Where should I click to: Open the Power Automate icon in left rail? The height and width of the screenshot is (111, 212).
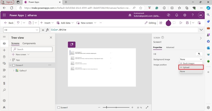pyautogui.click(x=4, y=70)
